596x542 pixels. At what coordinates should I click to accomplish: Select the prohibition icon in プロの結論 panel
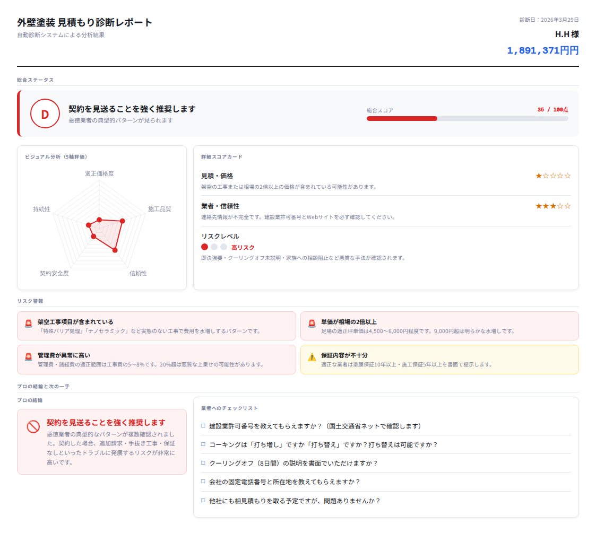coord(32,424)
